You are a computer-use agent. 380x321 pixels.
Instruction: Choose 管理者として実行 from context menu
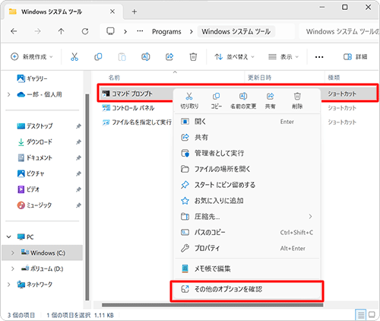[247, 153]
